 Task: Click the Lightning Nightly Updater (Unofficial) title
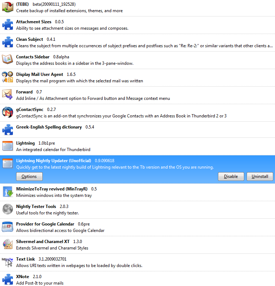(54, 161)
